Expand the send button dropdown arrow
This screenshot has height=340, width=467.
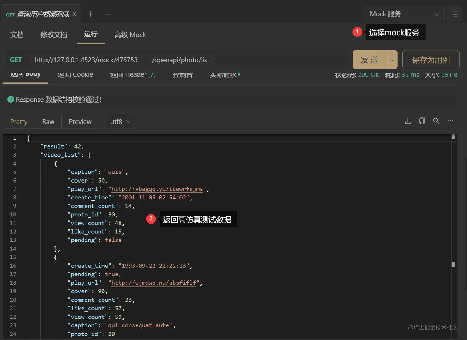[x=391, y=60]
